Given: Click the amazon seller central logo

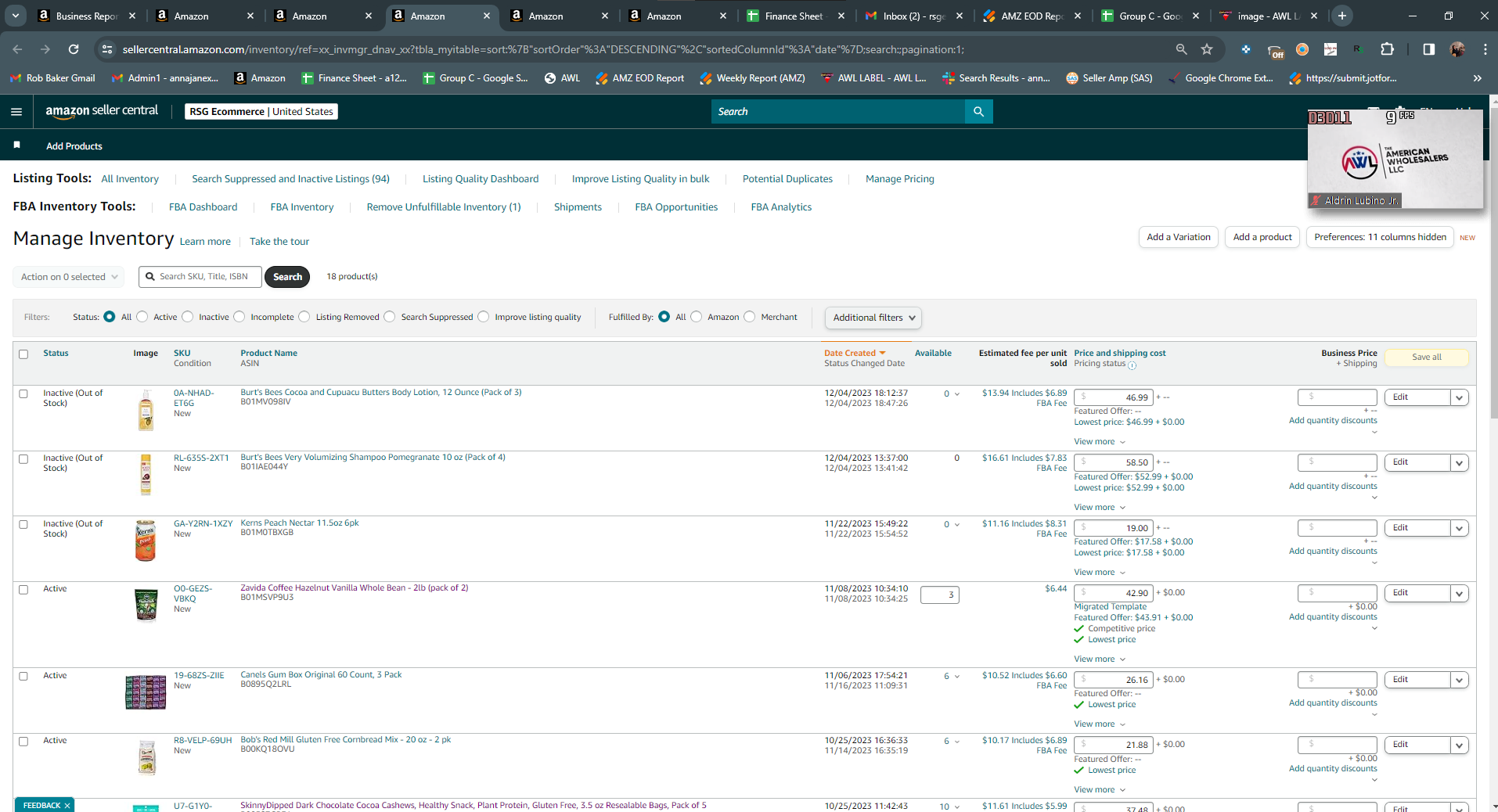Looking at the screenshot, I should coord(102,111).
